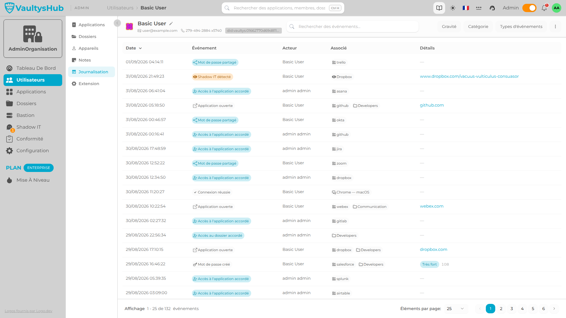Focus the event search field

point(353,26)
